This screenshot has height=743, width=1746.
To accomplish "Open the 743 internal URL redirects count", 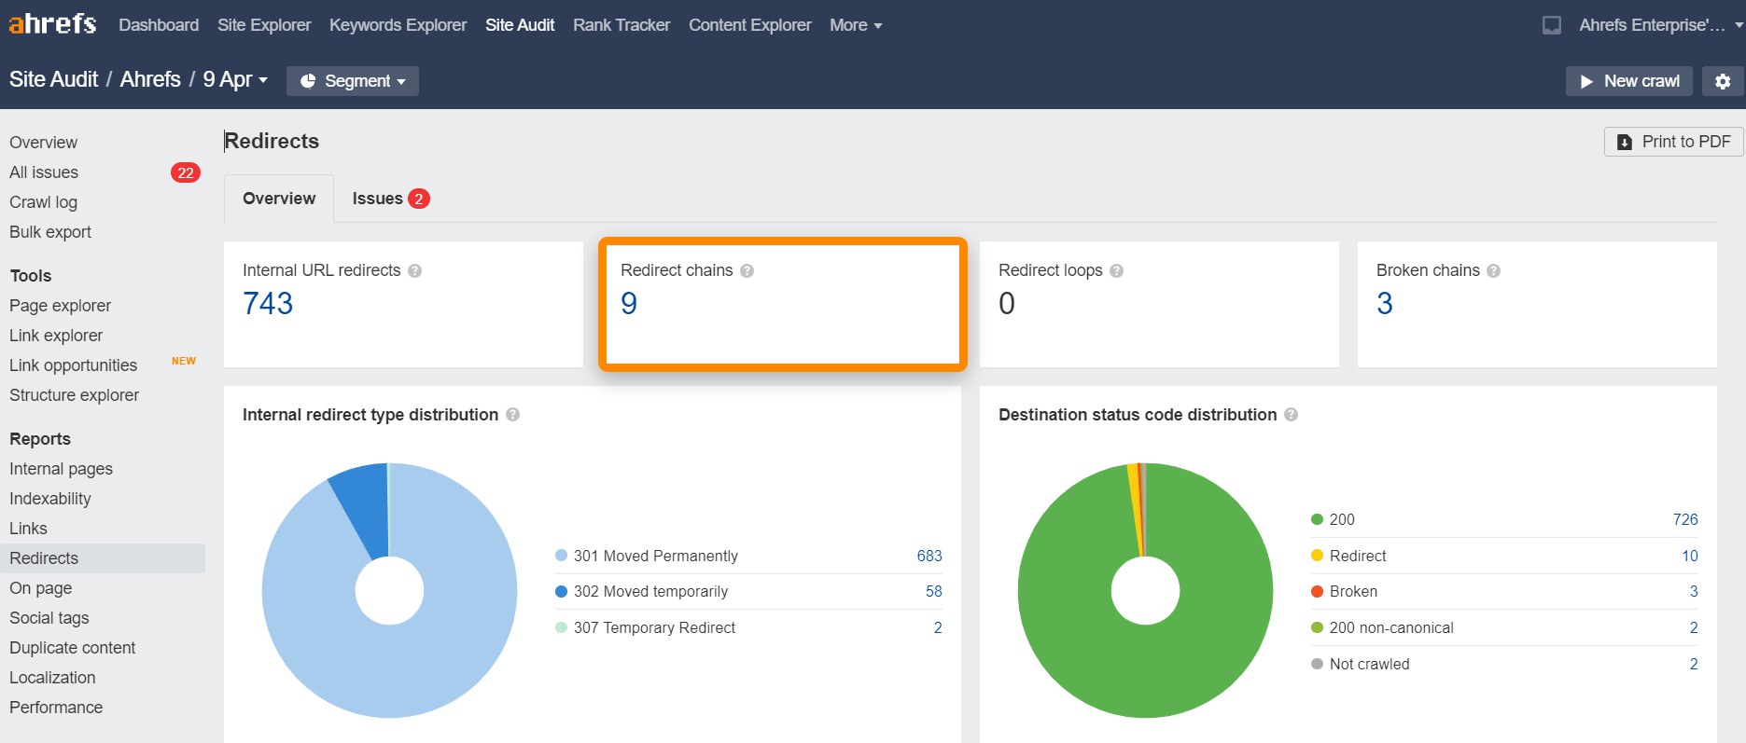I will 268,304.
